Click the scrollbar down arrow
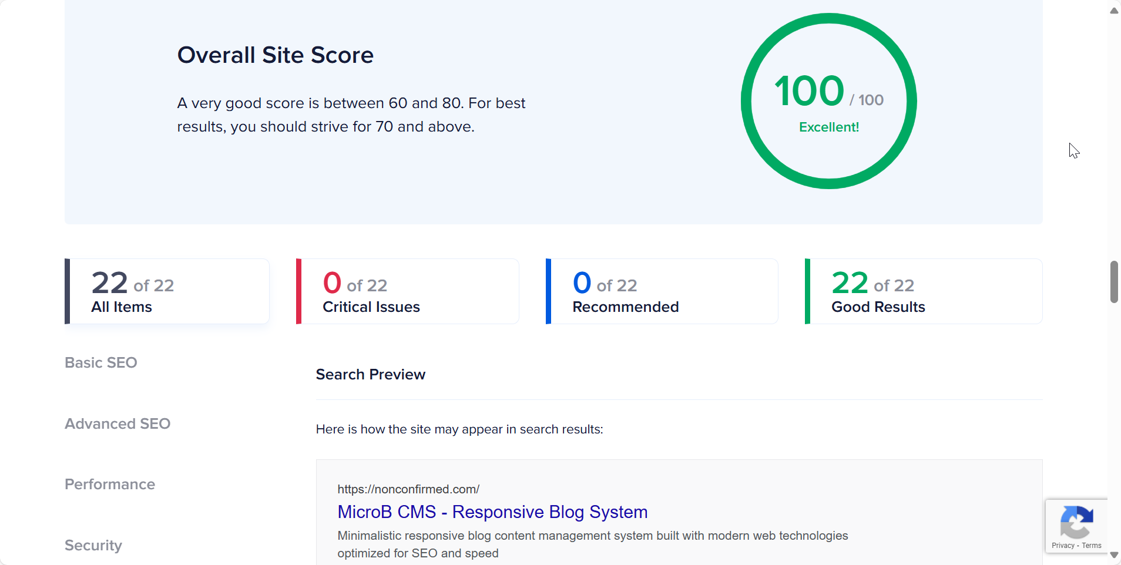Image resolution: width=1121 pixels, height=565 pixels. coord(1114,555)
